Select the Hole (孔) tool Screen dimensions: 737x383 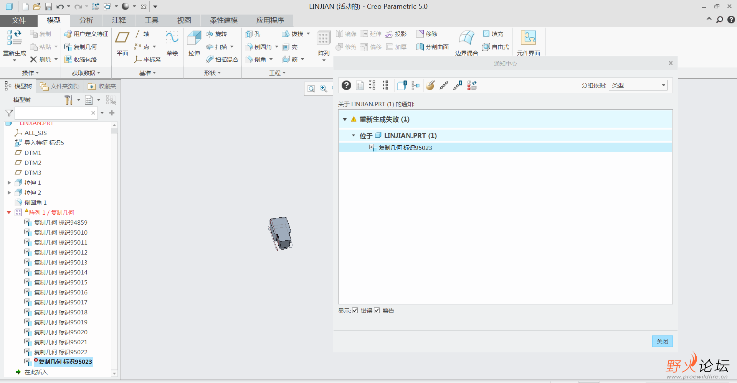[253, 34]
